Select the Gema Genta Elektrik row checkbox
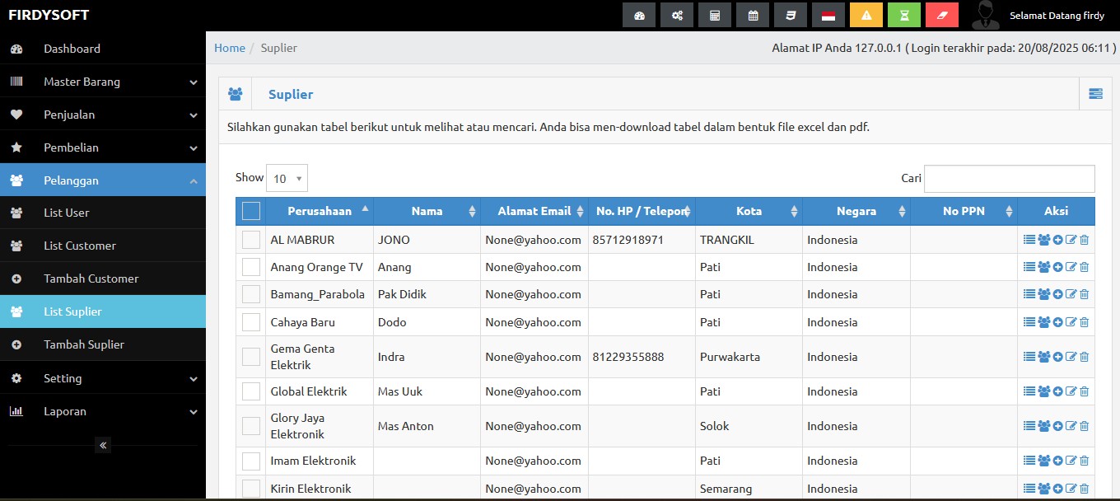 click(x=251, y=357)
